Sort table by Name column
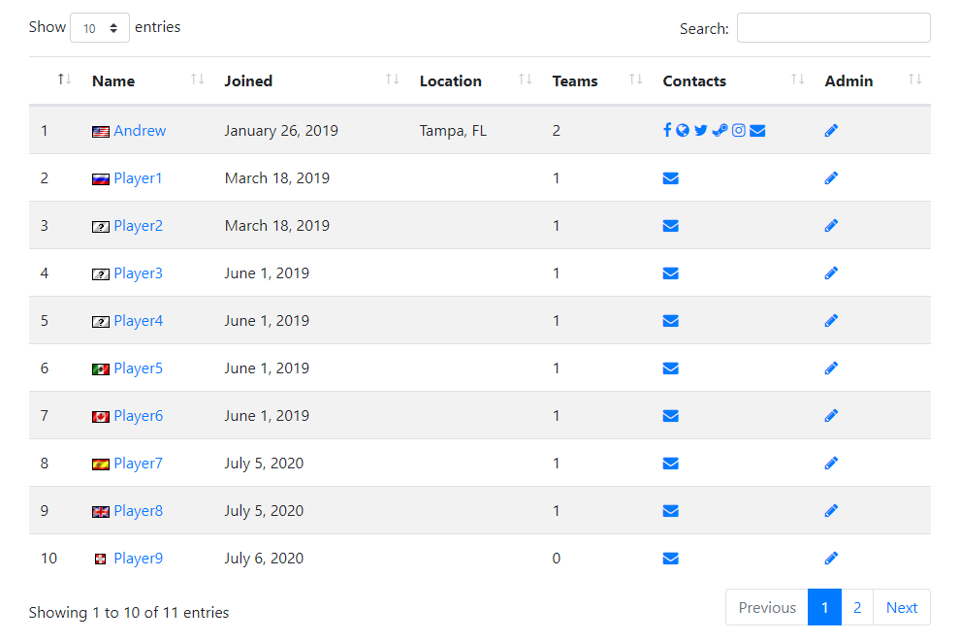The image size is (960, 640). click(x=147, y=80)
